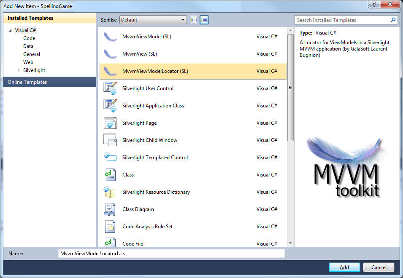
Task: Select the Silverlight User Control template icon
Action: pos(110,88)
